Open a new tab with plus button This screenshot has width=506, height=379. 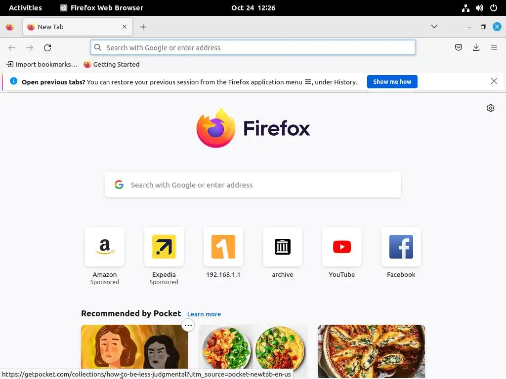point(143,27)
